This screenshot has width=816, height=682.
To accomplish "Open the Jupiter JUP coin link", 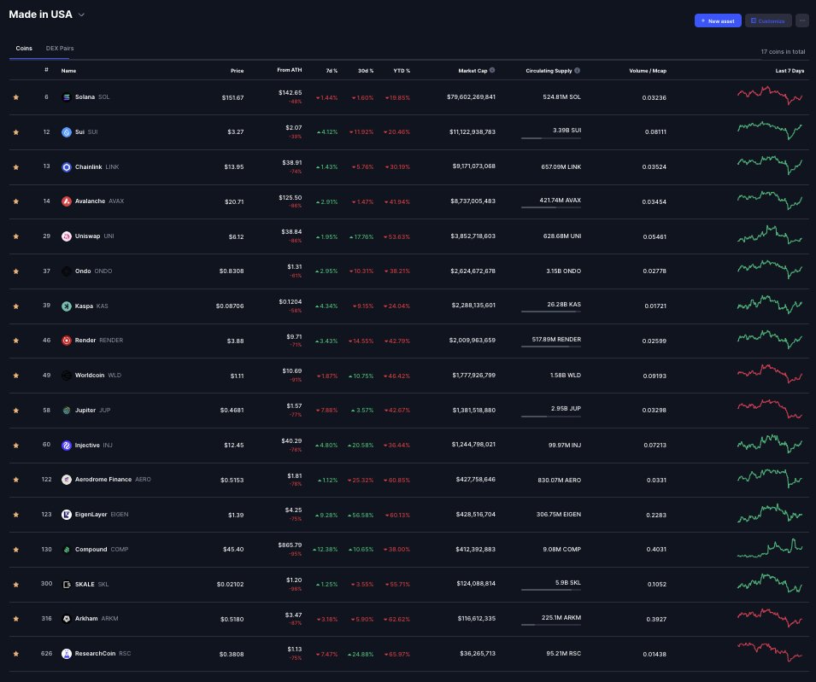I will click(92, 410).
